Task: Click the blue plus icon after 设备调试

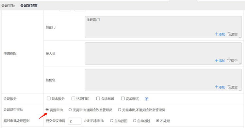Action: (x=146, y=99)
